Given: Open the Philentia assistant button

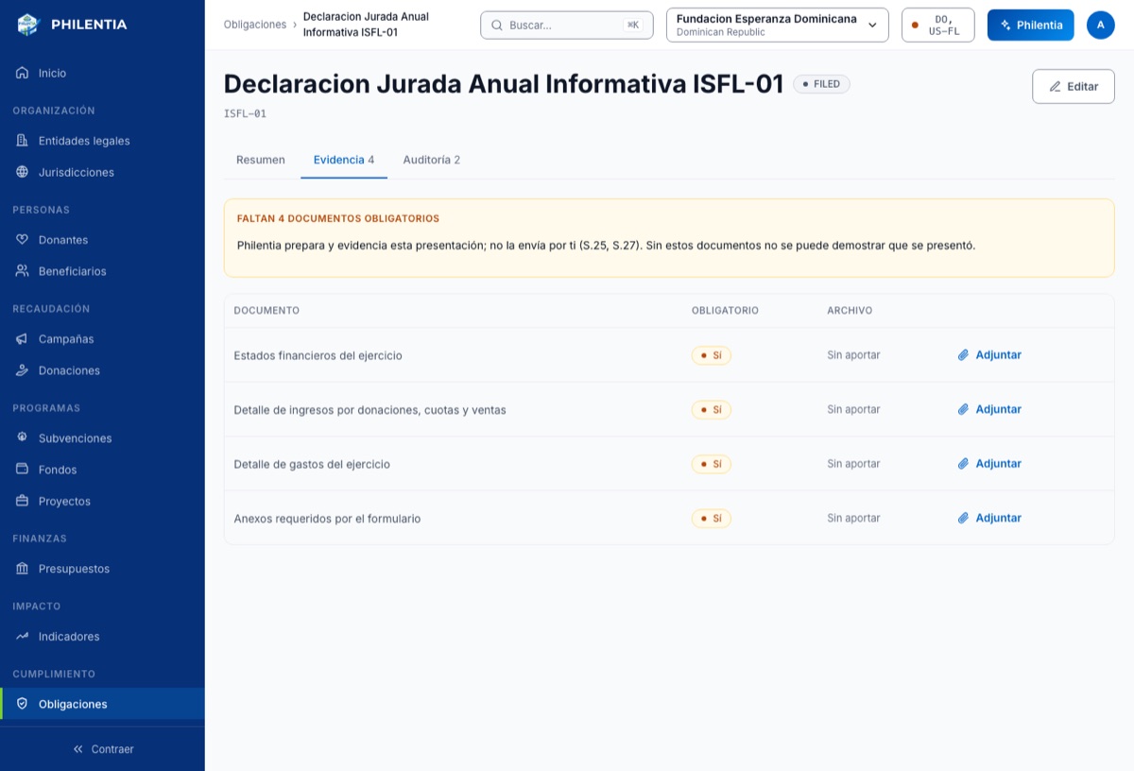Looking at the screenshot, I should [x=1030, y=25].
